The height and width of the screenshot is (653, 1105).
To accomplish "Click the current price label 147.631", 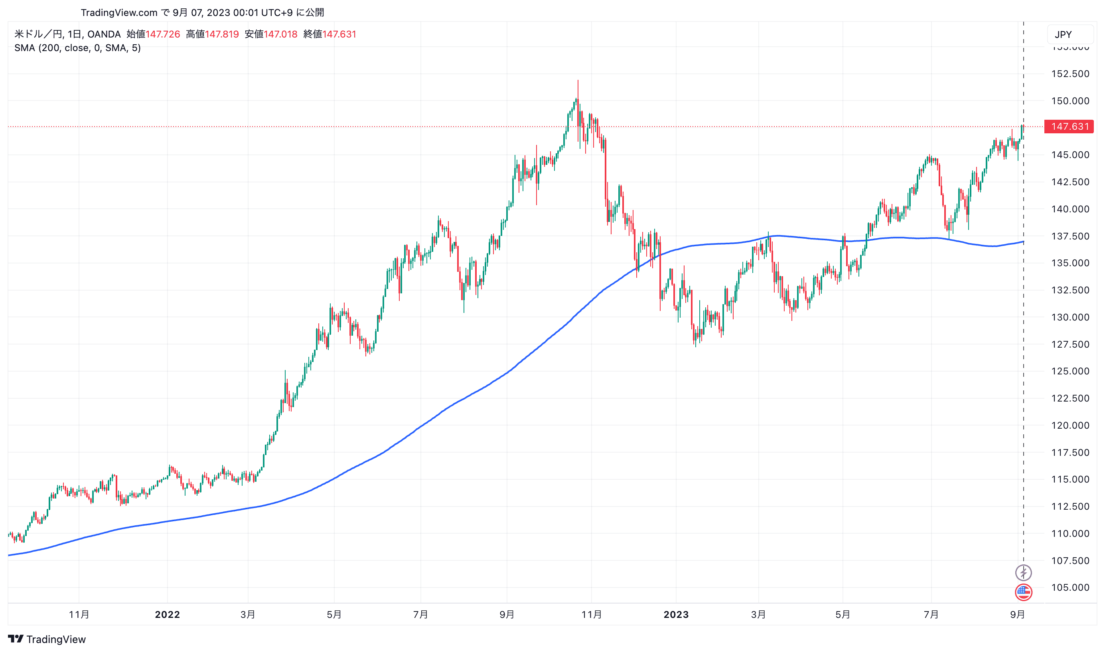I will click(x=1069, y=126).
